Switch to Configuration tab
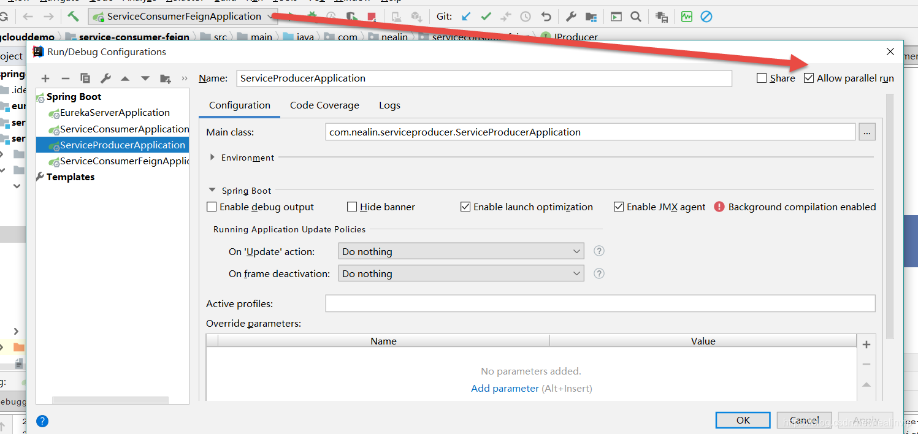The image size is (918, 434). click(240, 105)
